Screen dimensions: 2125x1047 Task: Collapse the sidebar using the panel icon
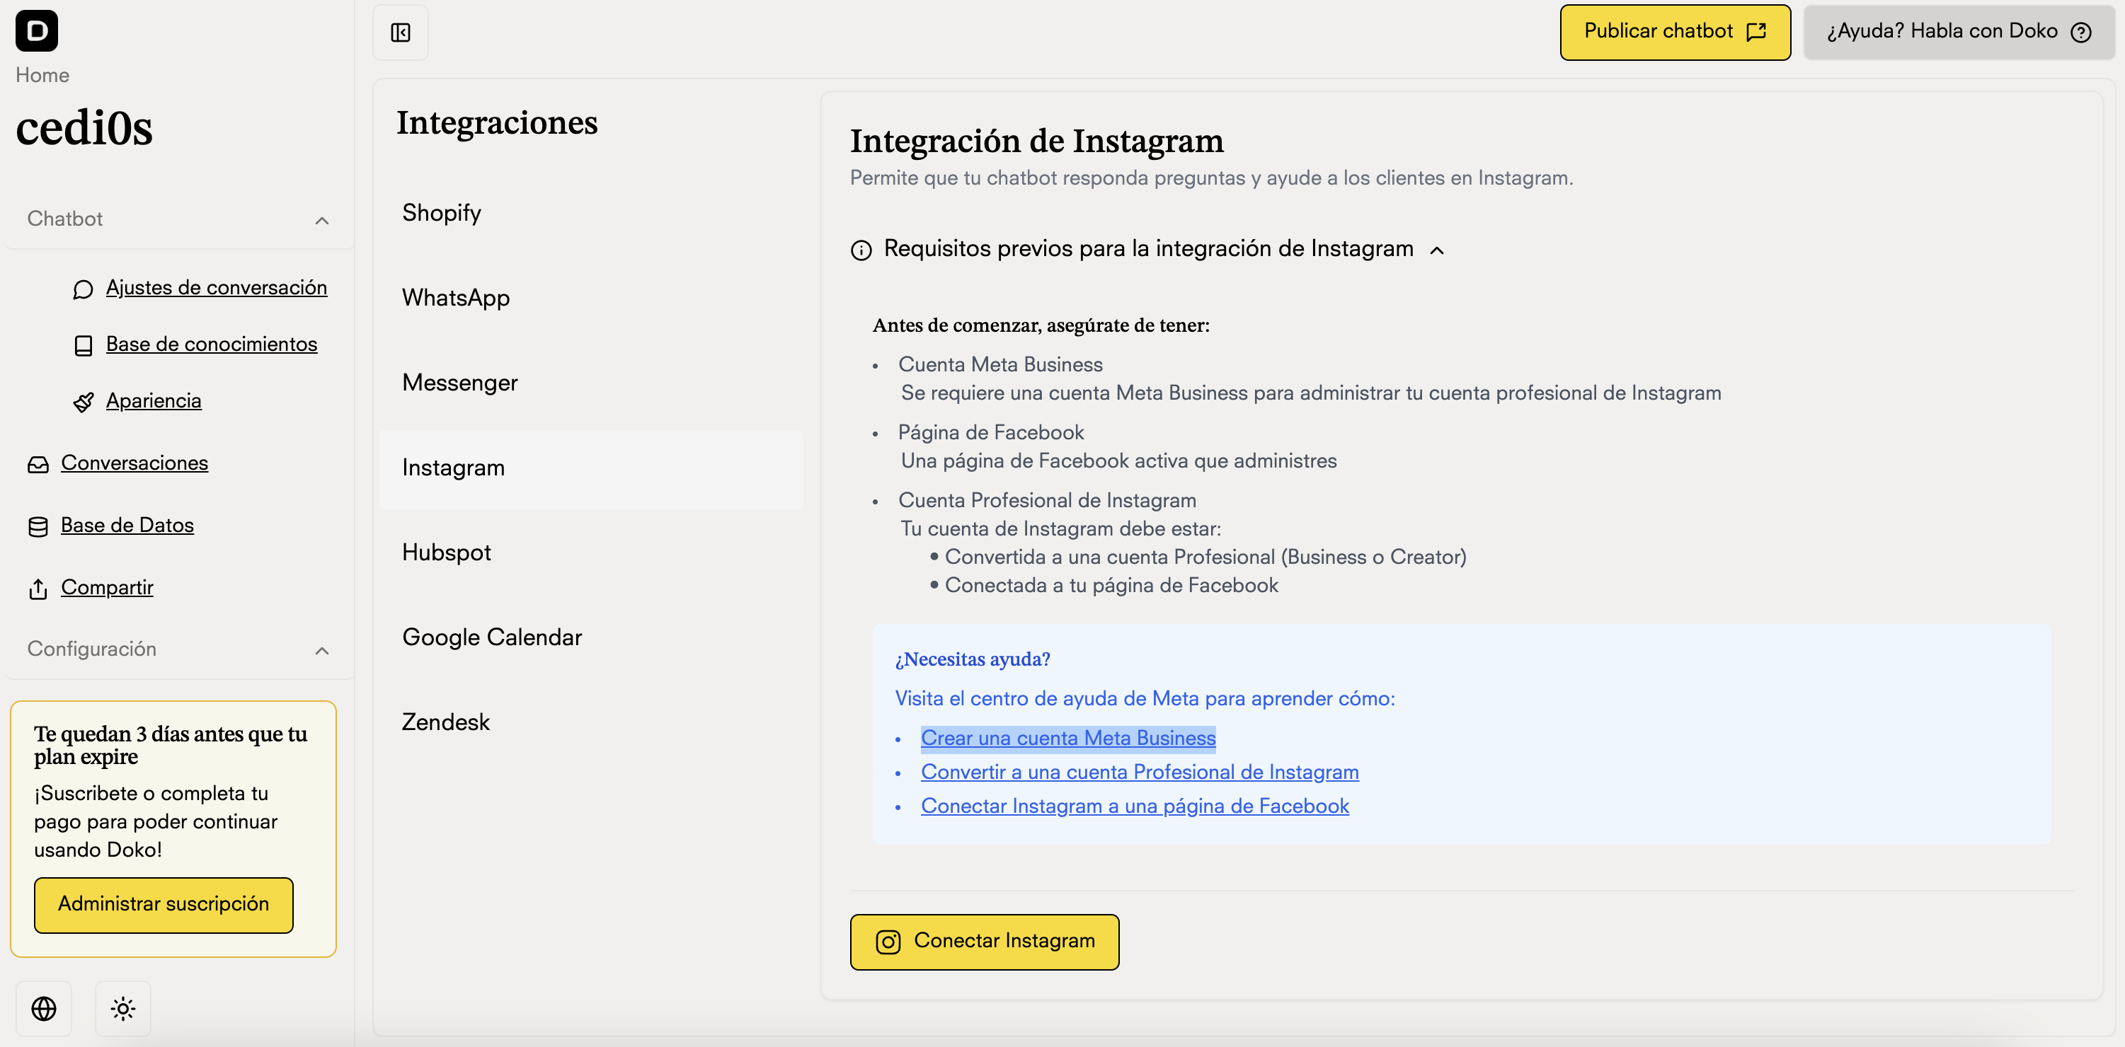pyautogui.click(x=401, y=33)
